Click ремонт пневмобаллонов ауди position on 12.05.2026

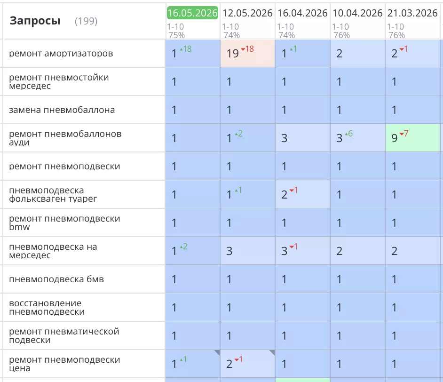coord(247,138)
